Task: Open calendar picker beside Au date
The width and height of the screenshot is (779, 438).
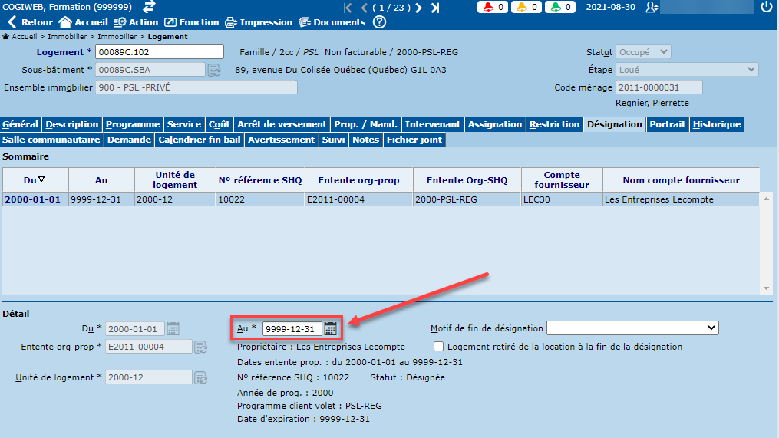Action: click(330, 328)
